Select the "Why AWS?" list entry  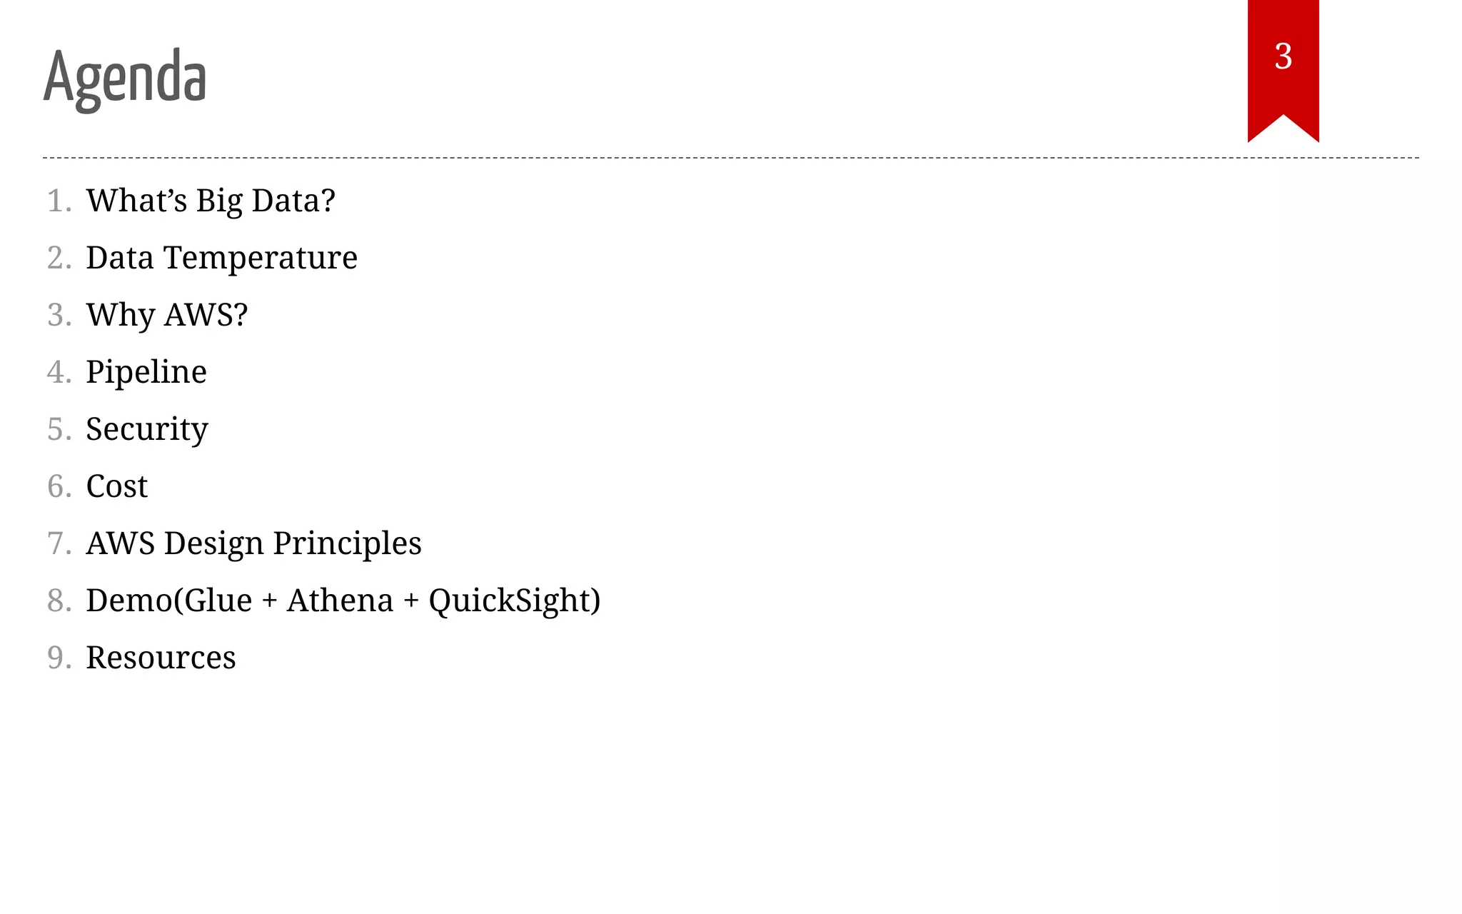tap(166, 315)
